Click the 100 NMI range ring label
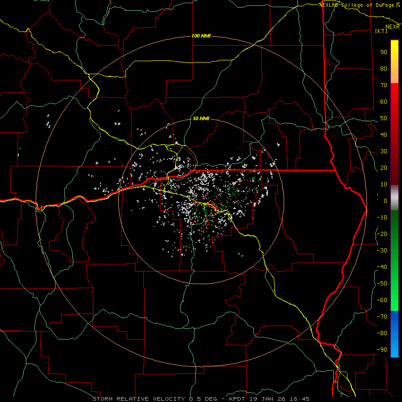 201,36
